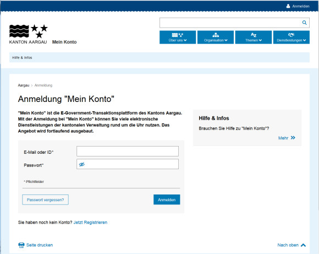Focus the E-Mail oder ID field

[x=128, y=152]
